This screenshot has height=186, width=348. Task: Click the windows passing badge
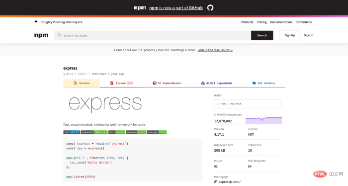point(136,132)
